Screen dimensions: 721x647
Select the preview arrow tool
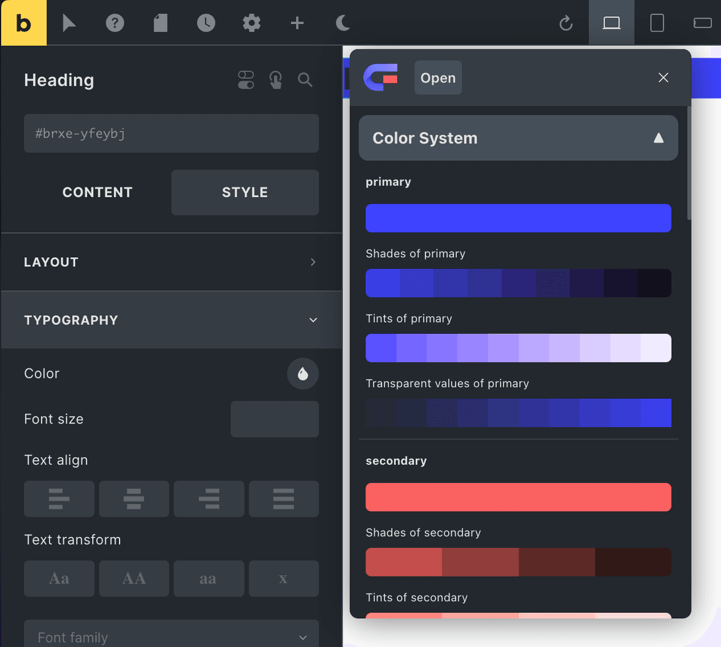[x=69, y=23]
